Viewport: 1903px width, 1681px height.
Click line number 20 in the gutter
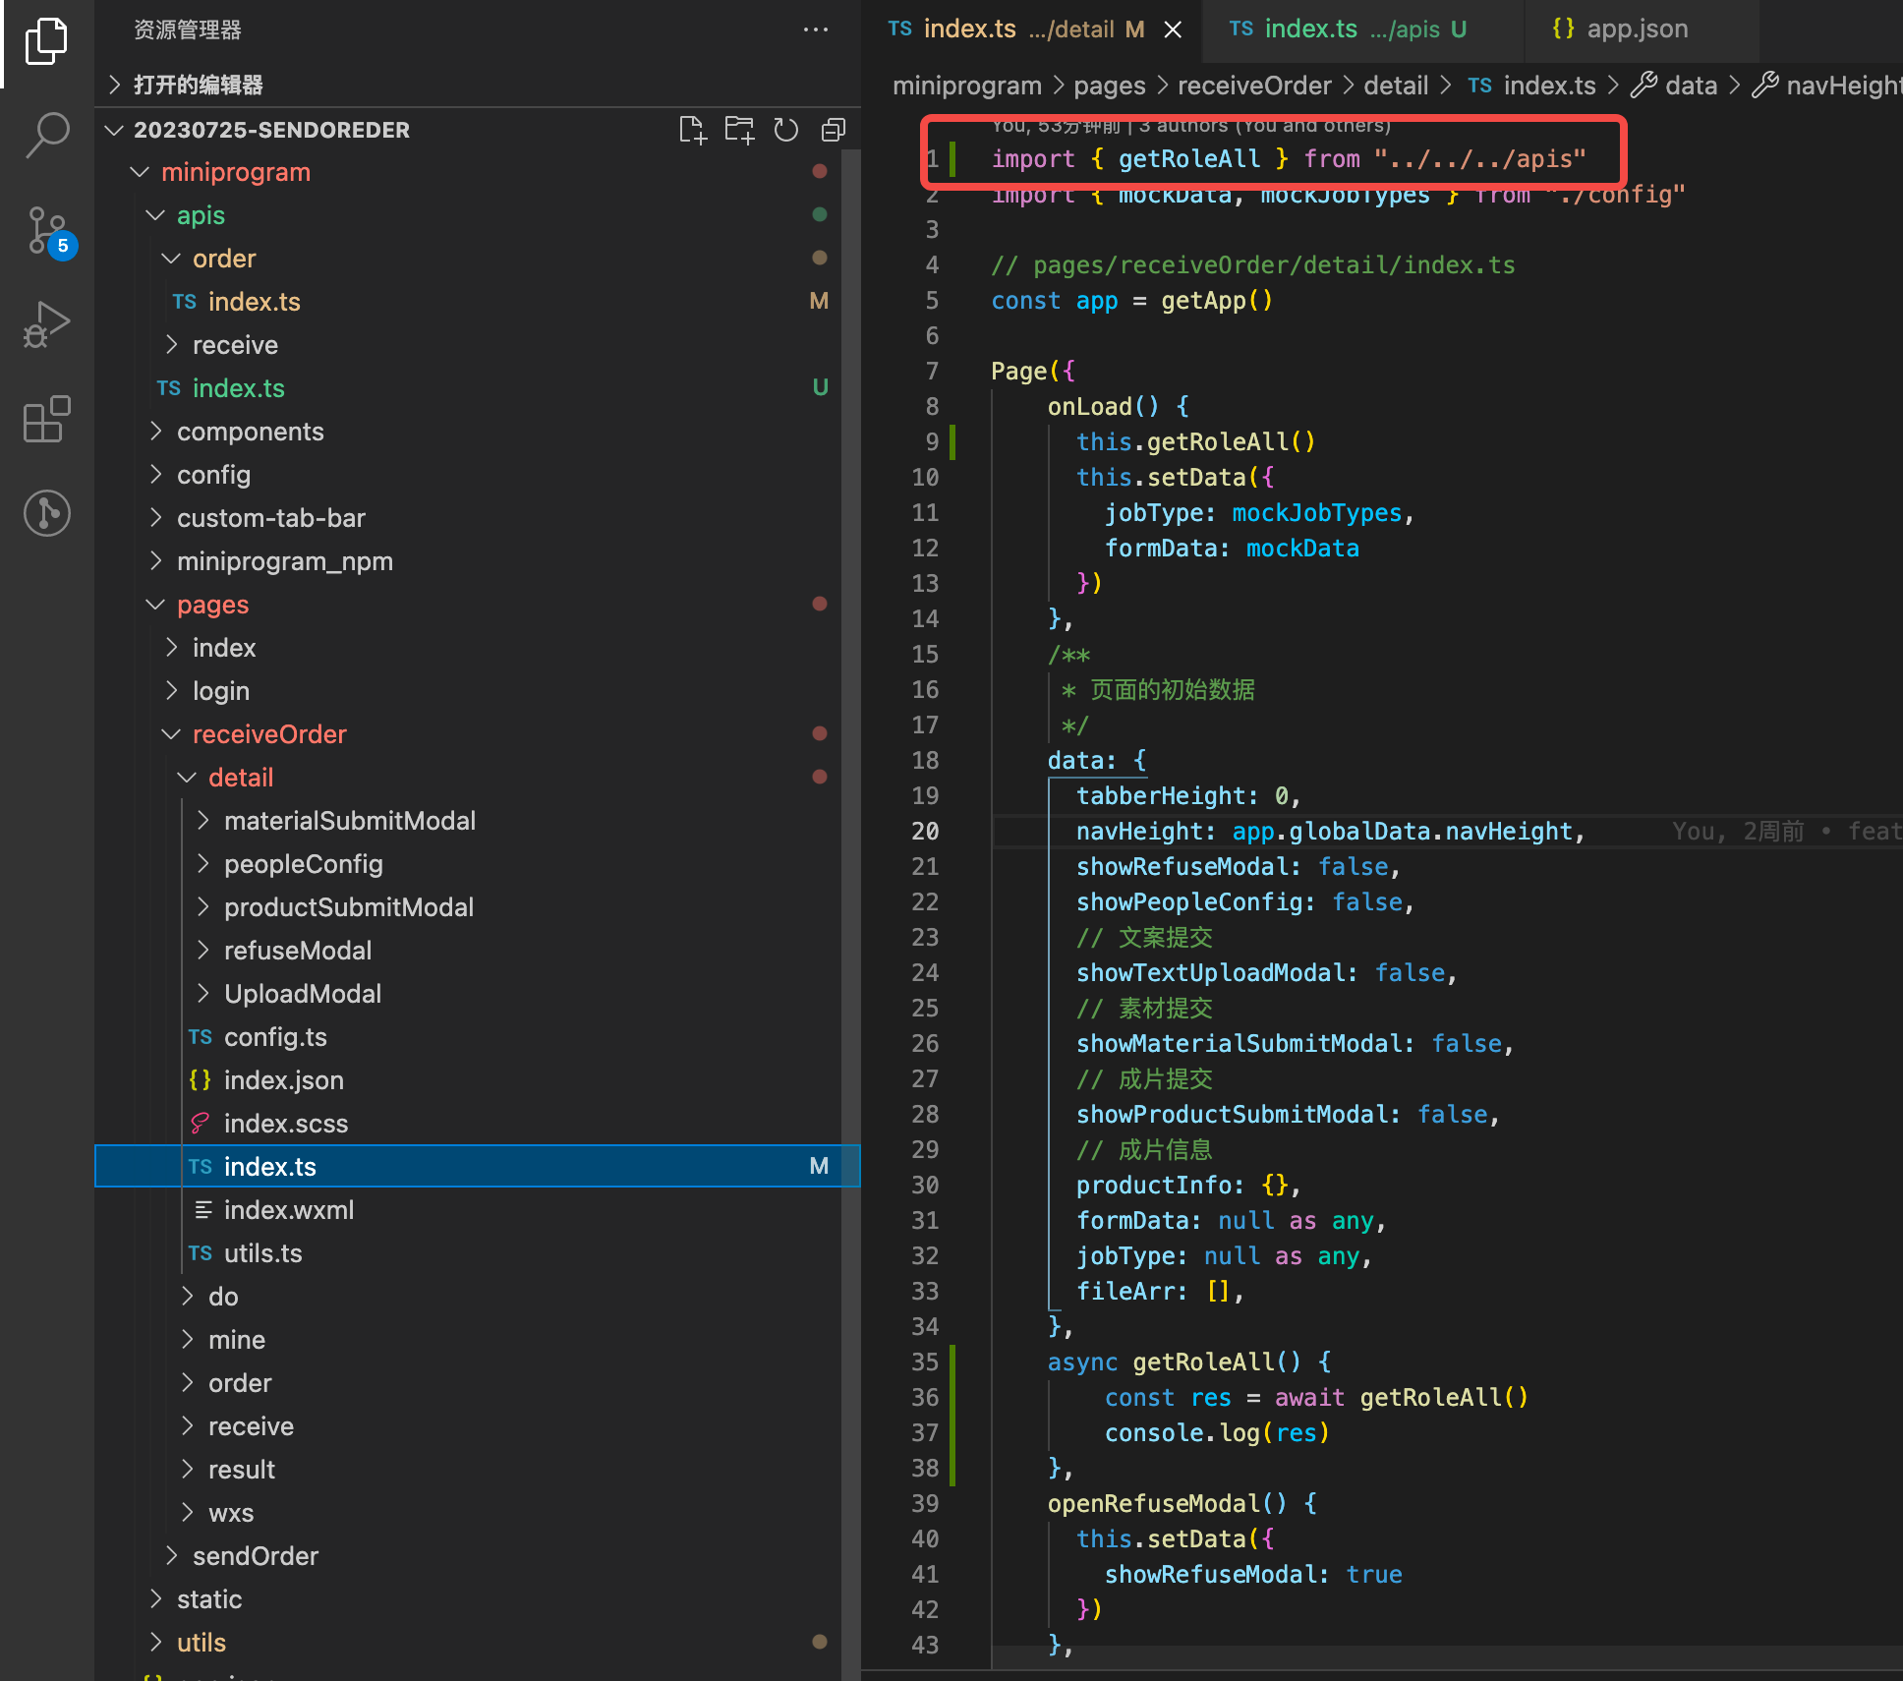(925, 832)
